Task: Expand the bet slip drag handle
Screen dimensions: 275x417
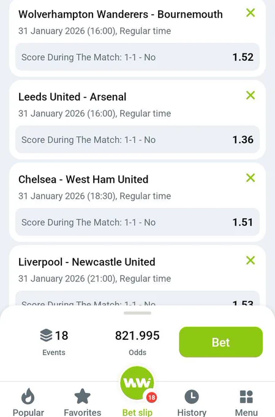Action: pos(137,313)
